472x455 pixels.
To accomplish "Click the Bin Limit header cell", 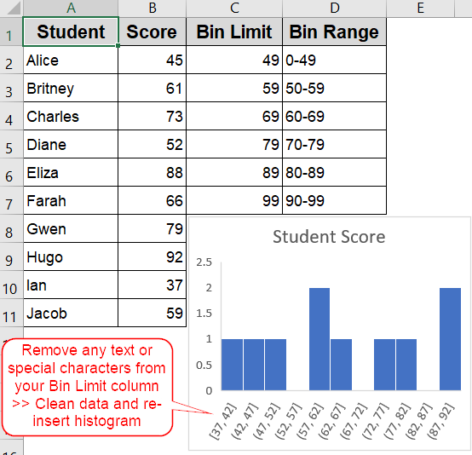I will click(234, 32).
